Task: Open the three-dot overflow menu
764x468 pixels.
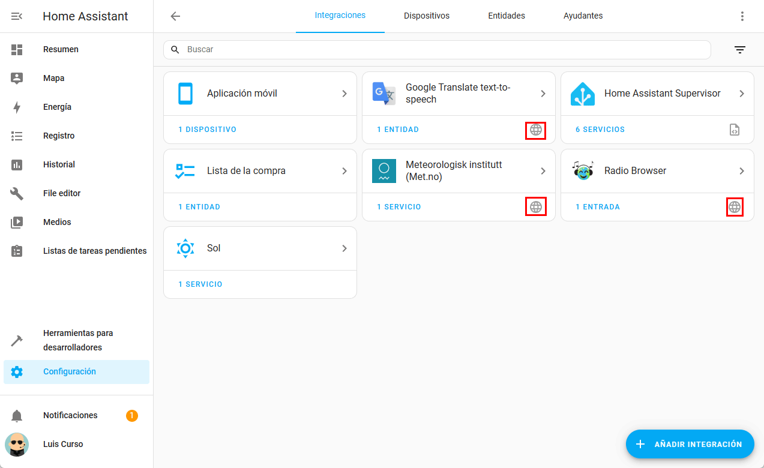Action: [x=742, y=16]
